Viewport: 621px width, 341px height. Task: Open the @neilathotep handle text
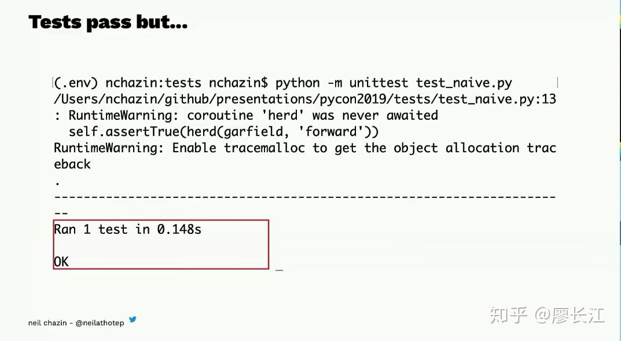coord(100,322)
